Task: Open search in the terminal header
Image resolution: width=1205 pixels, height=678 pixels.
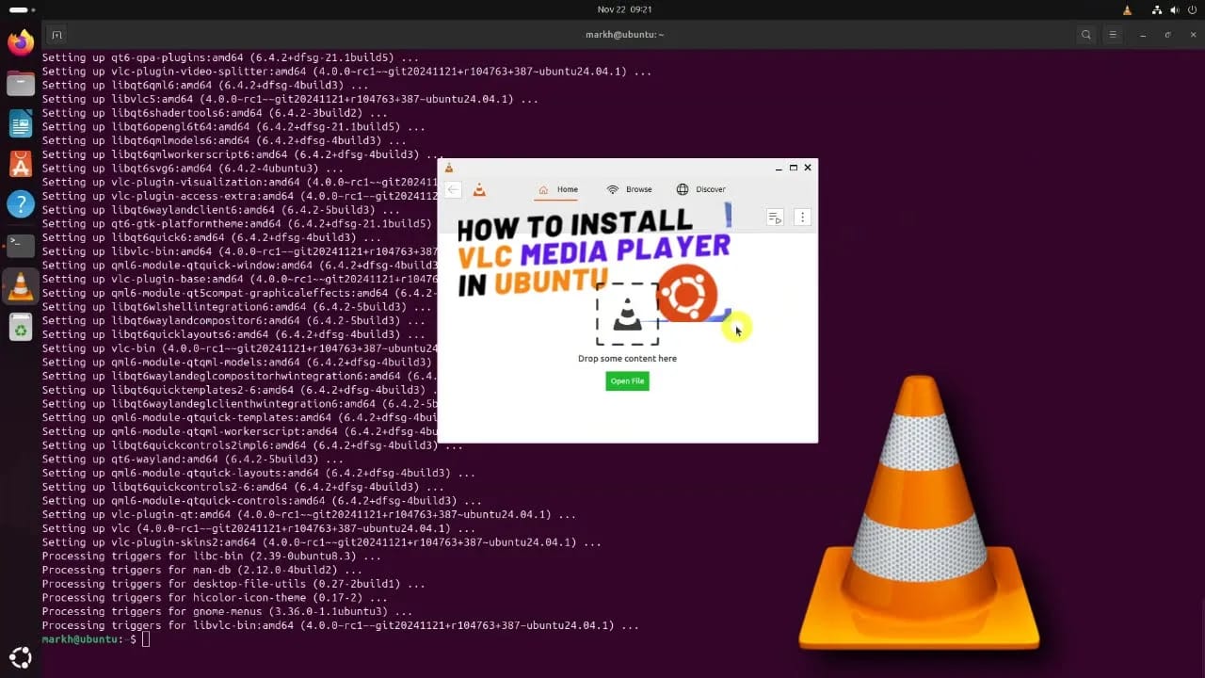Action: point(1086,35)
